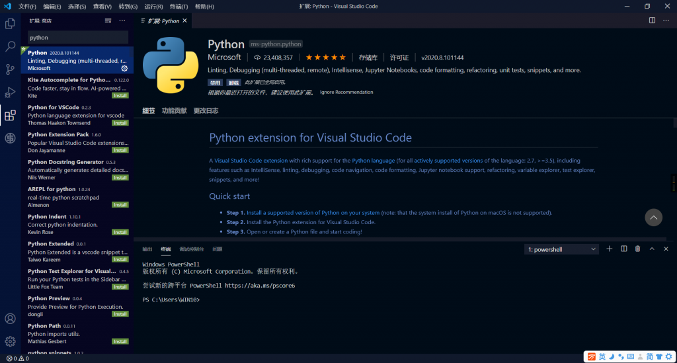Open the 选择(S) menu

(77, 7)
